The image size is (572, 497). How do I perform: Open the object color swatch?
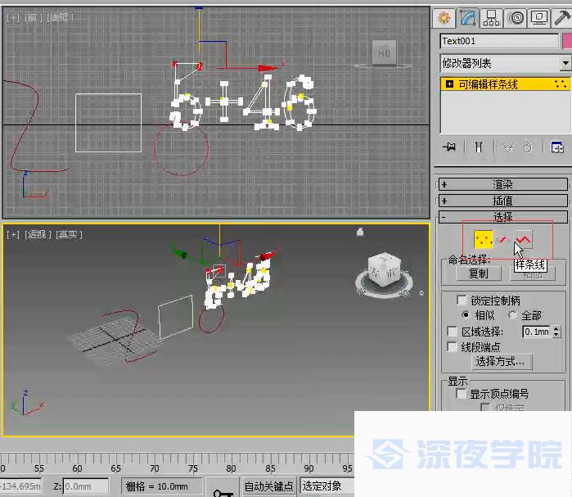pyautogui.click(x=567, y=41)
